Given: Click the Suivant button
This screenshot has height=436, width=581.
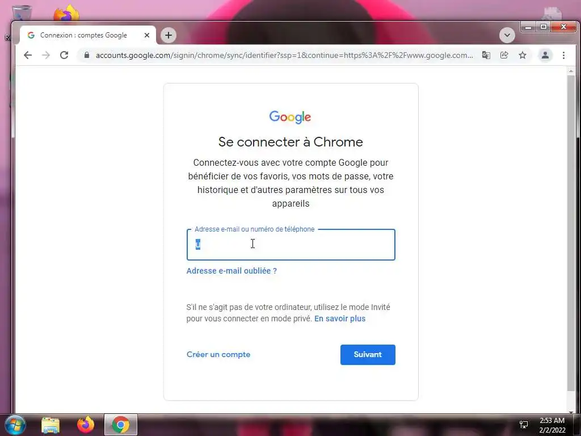Looking at the screenshot, I should [x=368, y=354].
